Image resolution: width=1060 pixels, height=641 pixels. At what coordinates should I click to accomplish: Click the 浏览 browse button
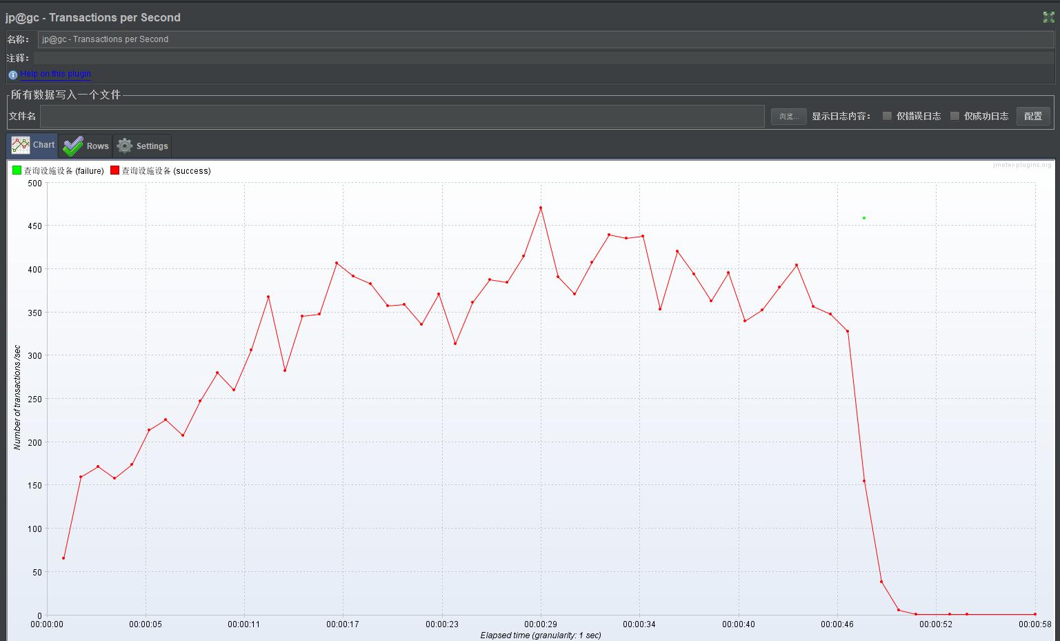click(788, 116)
